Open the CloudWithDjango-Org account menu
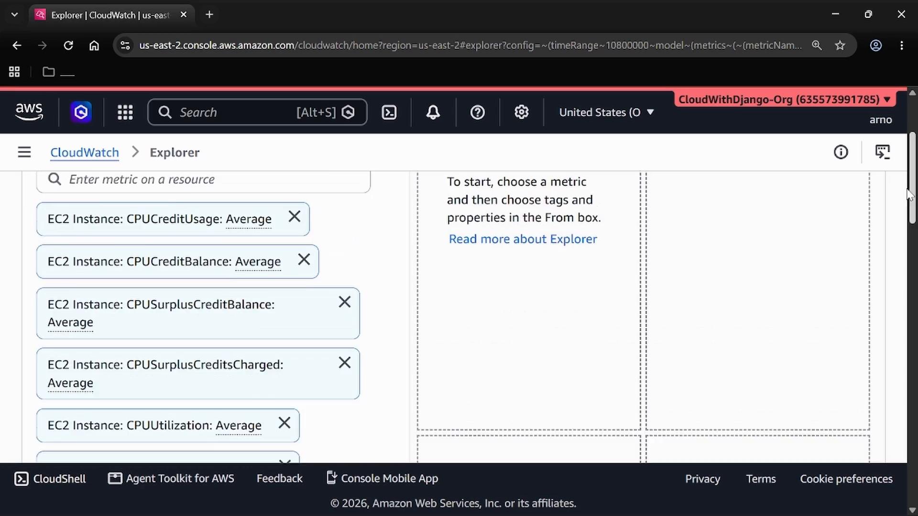Image resolution: width=918 pixels, height=516 pixels. point(784,99)
